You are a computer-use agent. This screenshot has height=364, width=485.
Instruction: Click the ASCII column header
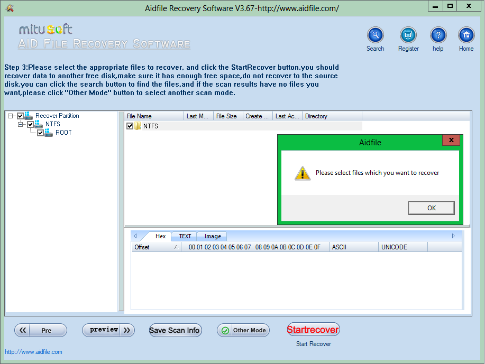coord(353,247)
